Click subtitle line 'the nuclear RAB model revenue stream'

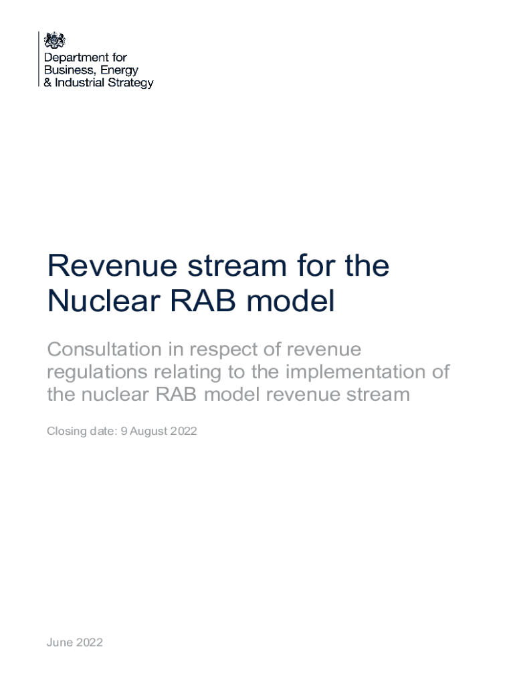pos(228,394)
